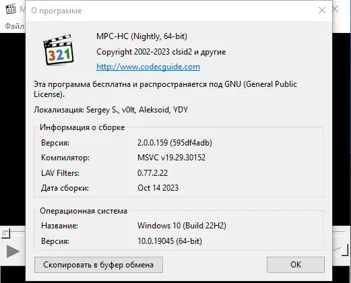Open the codecguide.com link
The height and width of the screenshot is (283, 351).
[148, 67]
